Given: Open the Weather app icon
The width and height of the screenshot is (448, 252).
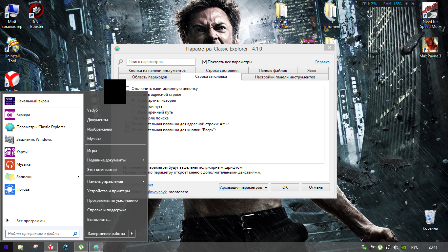Looking at the screenshot, I should [10, 189].
